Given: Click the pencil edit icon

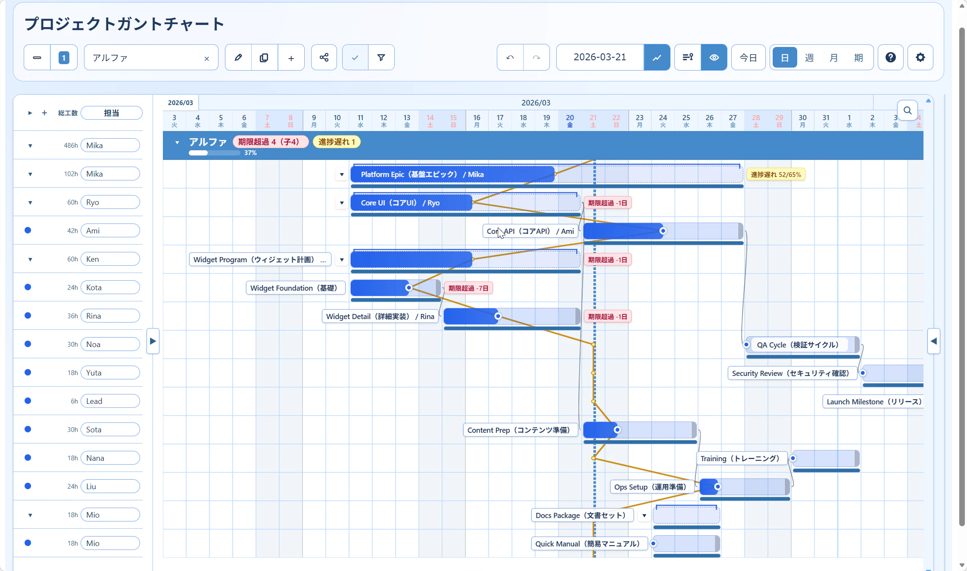Looking at the screenshot, I should click(x=238, y=57).
